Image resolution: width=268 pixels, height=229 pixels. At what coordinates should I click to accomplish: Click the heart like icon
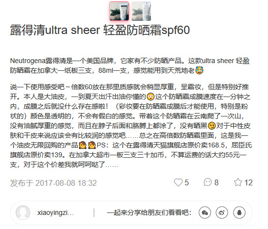(178, 182)
